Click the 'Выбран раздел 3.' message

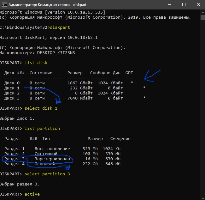point(20,184)
